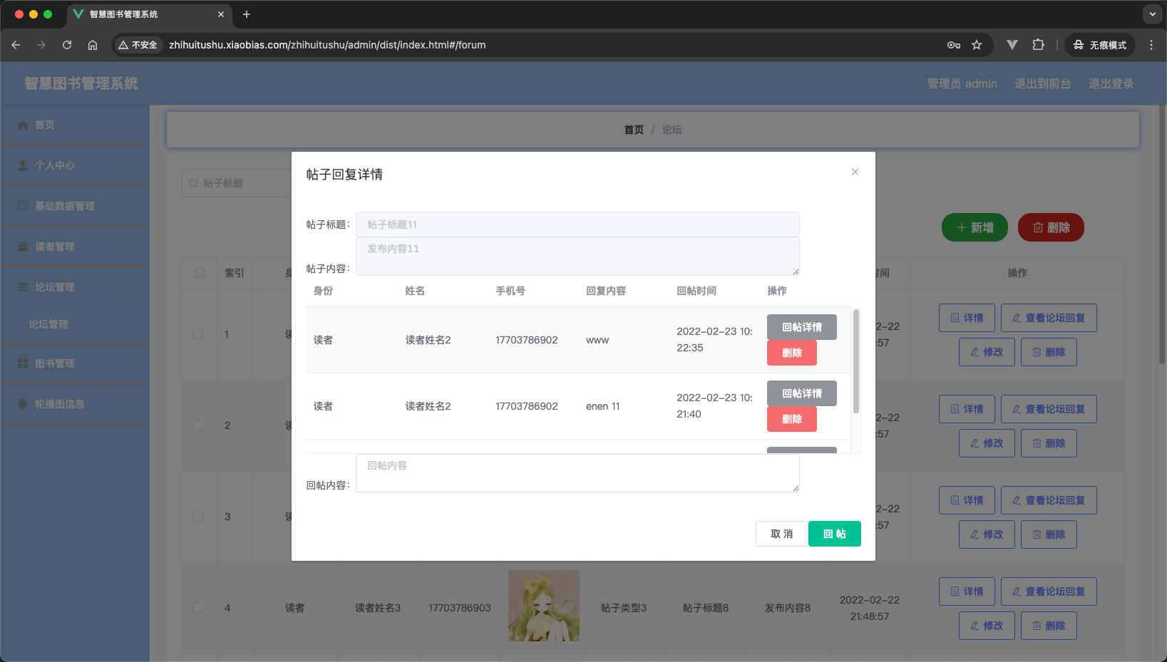Image resolution: width=1167 pixels, height=662 pixels.
Task: Click the 退出到前台 header link
Action: [1042, 83]
